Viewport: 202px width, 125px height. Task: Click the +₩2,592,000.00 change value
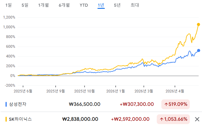point(130,119)
